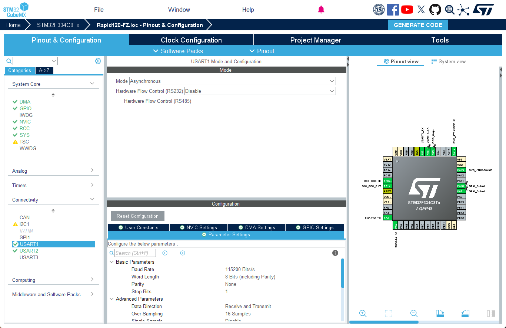Click the search magnifier in parameter settings
The image size is (506, 328).
(x=111, y=253)
